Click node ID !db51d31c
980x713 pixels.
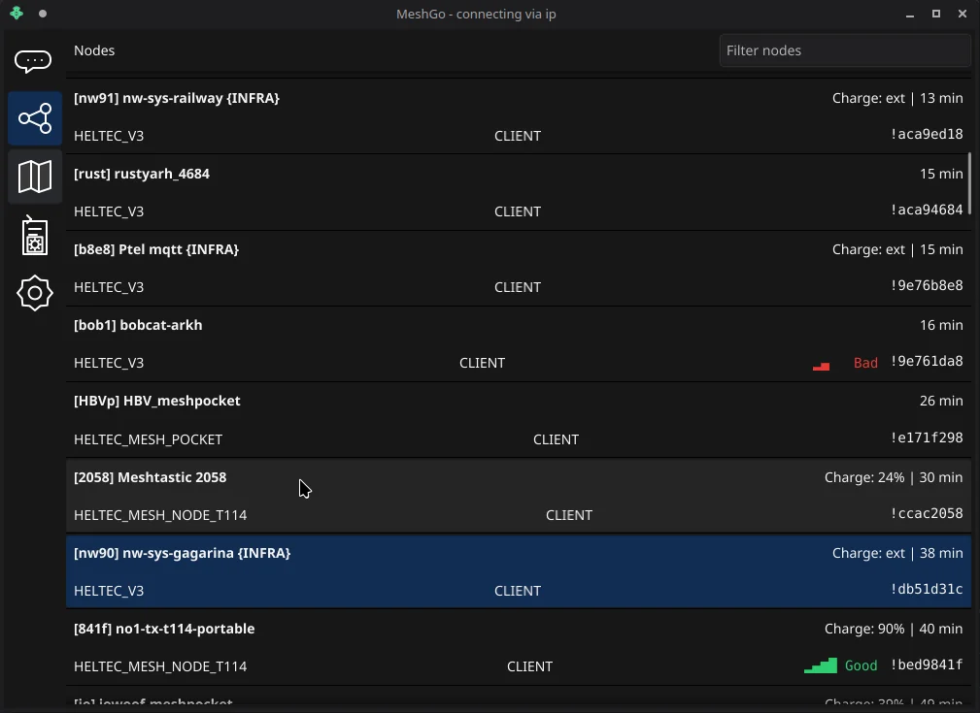pyautogui.click(x=927, y=589)
